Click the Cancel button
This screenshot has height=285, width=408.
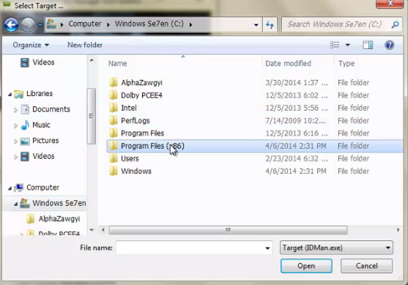point(366,266)
